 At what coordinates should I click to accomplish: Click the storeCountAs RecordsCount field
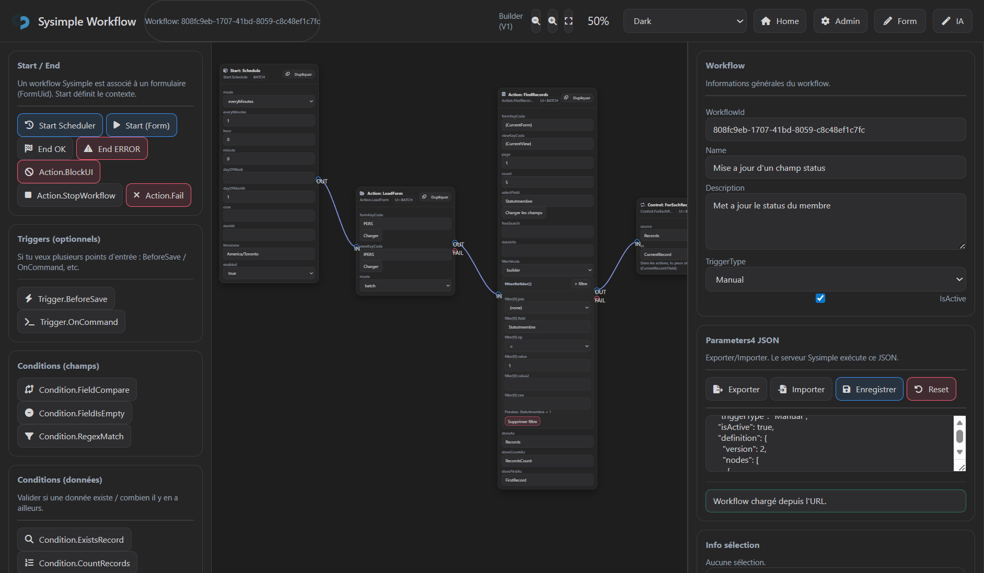pos(548,461)
